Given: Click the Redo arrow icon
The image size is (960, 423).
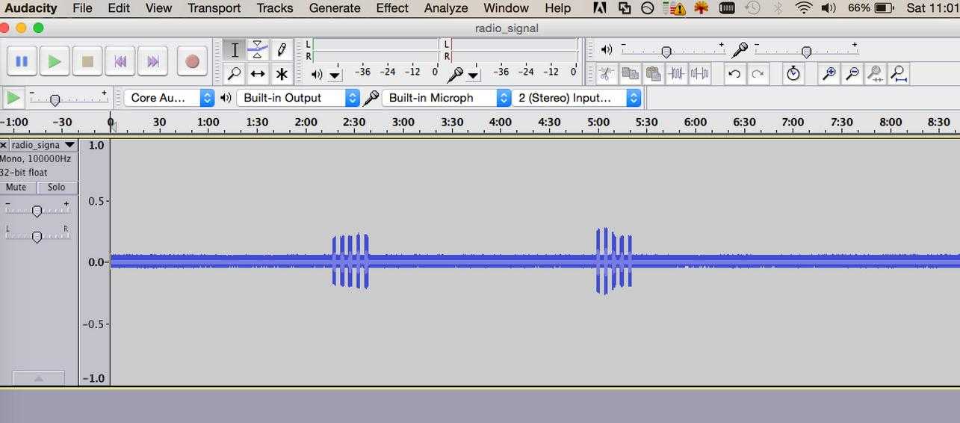Looking at the screenshot, I should tap(758, 73).
